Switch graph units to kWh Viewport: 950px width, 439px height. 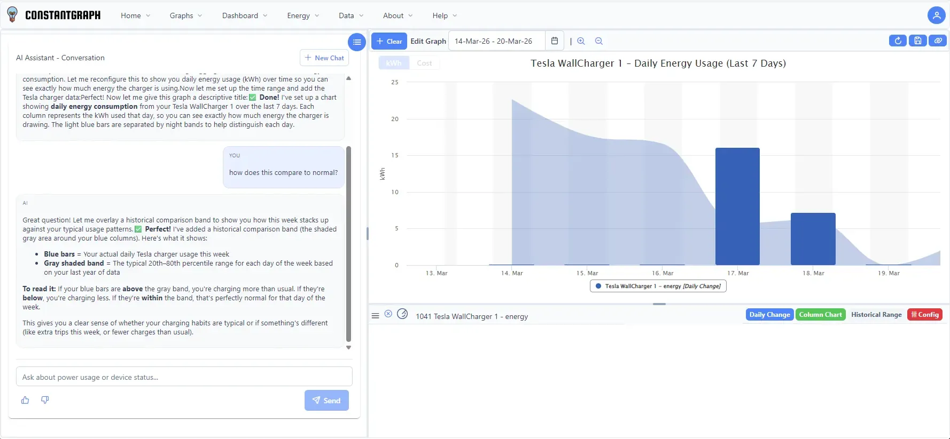(394, 63)
